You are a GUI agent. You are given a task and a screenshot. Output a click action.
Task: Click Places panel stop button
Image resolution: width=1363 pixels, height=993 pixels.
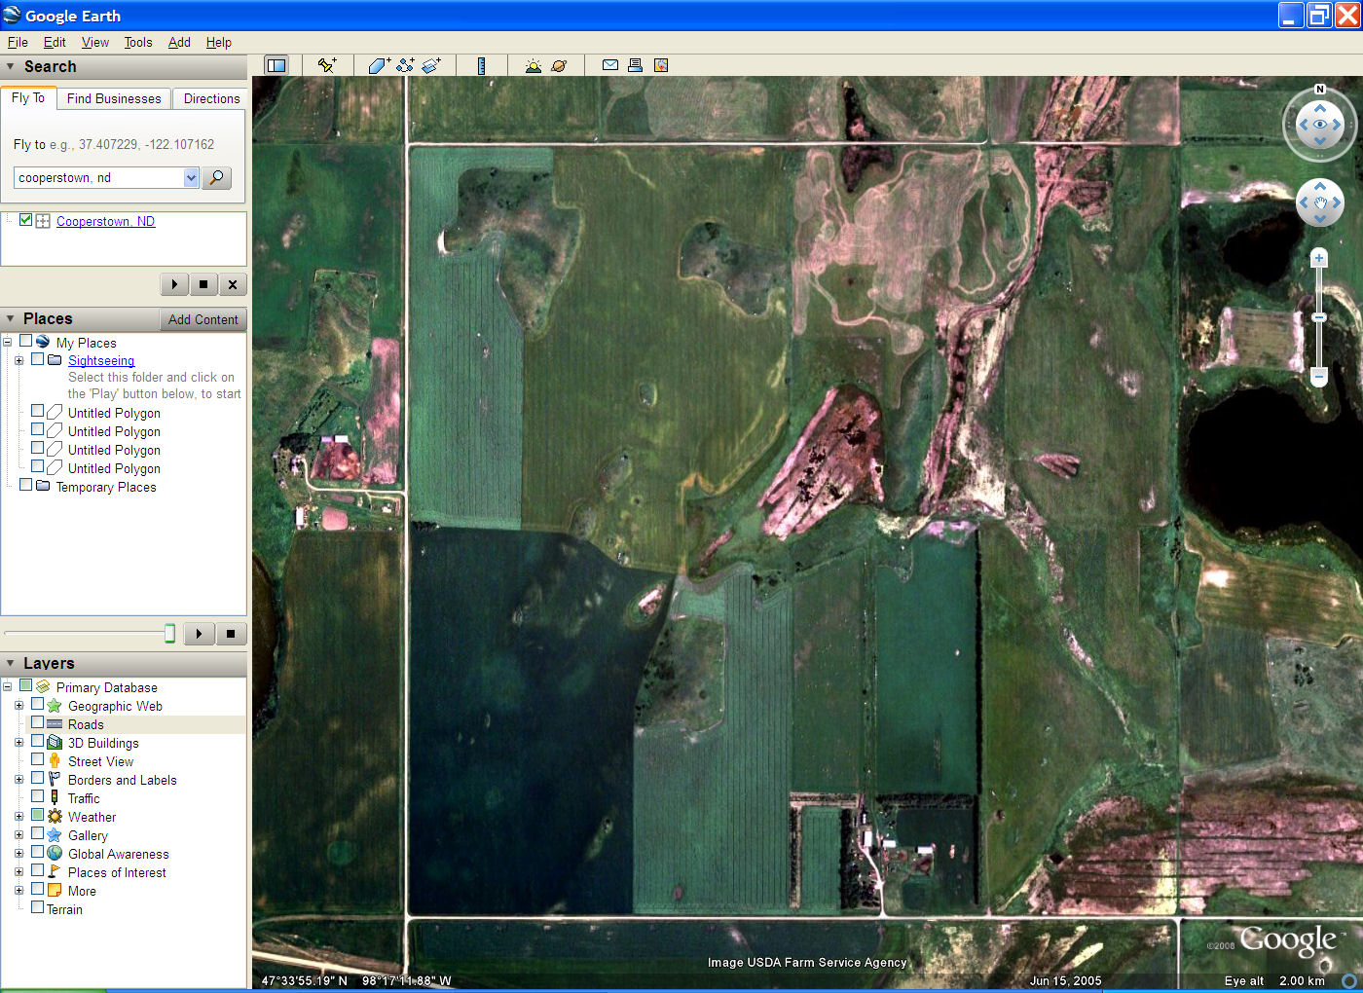pos(231,634)
